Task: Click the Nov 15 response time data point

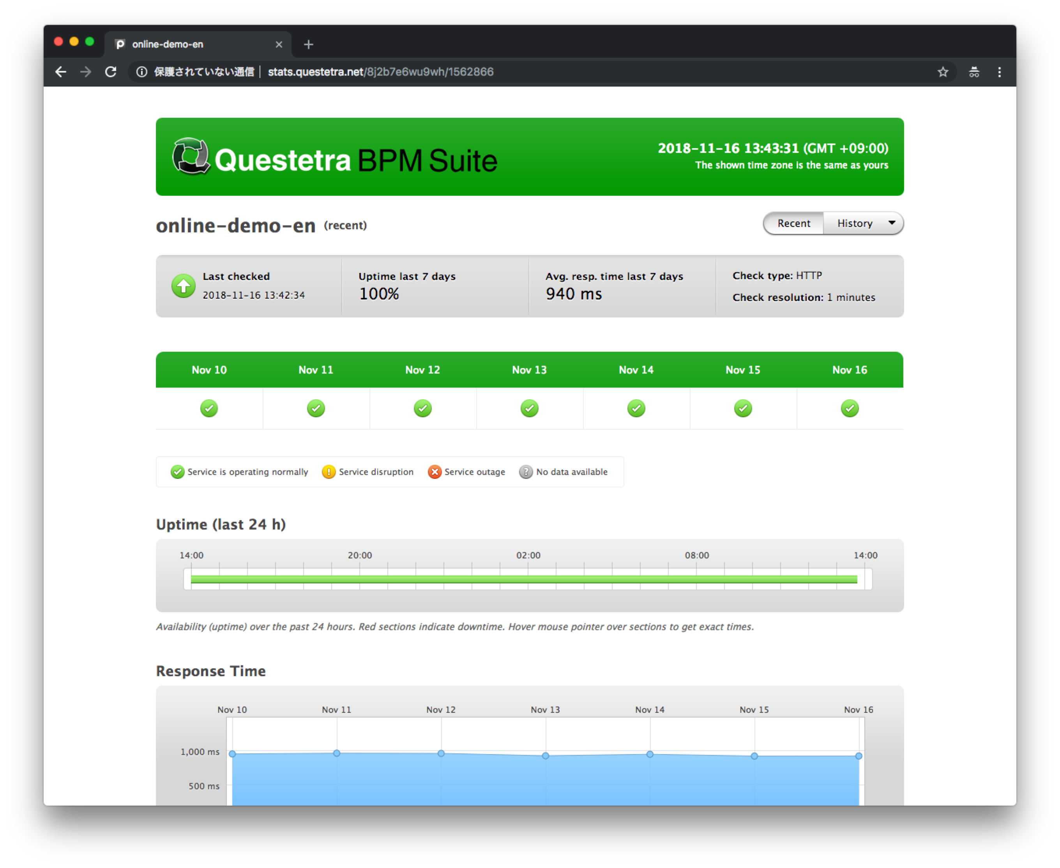Action: coord(754,756)
